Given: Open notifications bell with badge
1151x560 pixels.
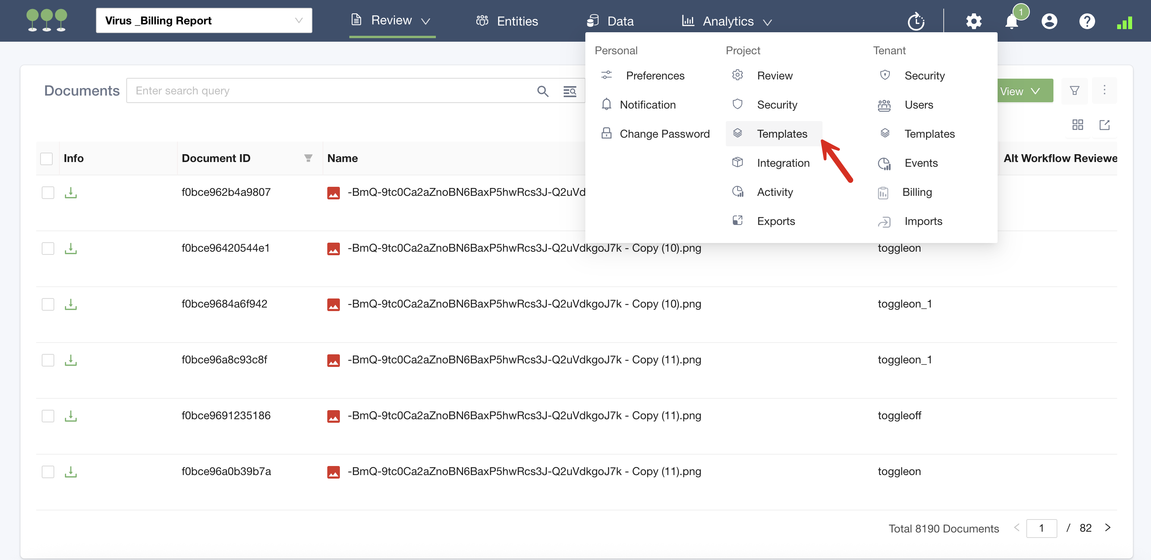Looking at the screenshot, I should 1012,21.
